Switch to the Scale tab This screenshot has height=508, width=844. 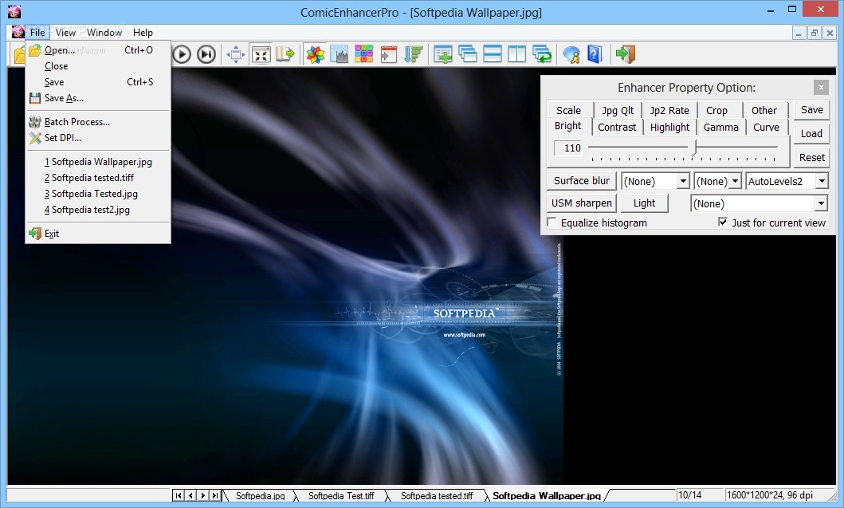coord(568,110)
